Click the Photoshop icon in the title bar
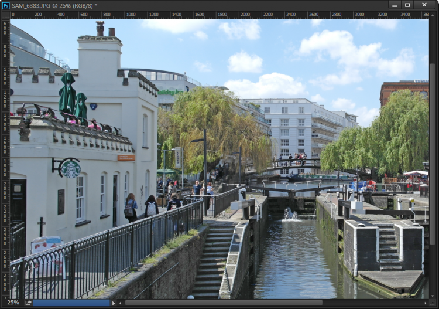Image resolution: width=439 pixels, height=309 pixels. point(6,5)
